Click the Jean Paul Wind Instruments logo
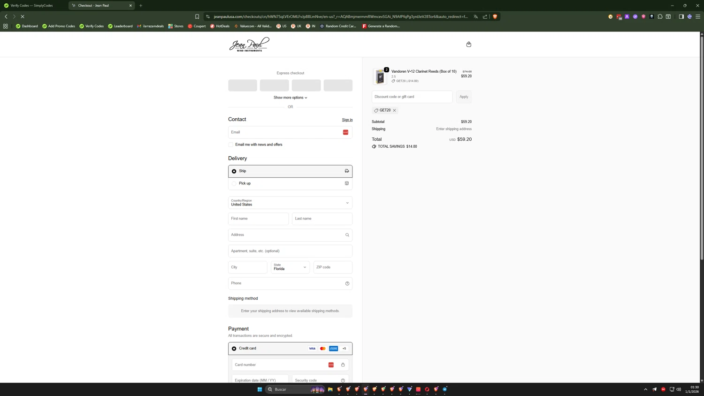704x396 pixels. [249, 44]
